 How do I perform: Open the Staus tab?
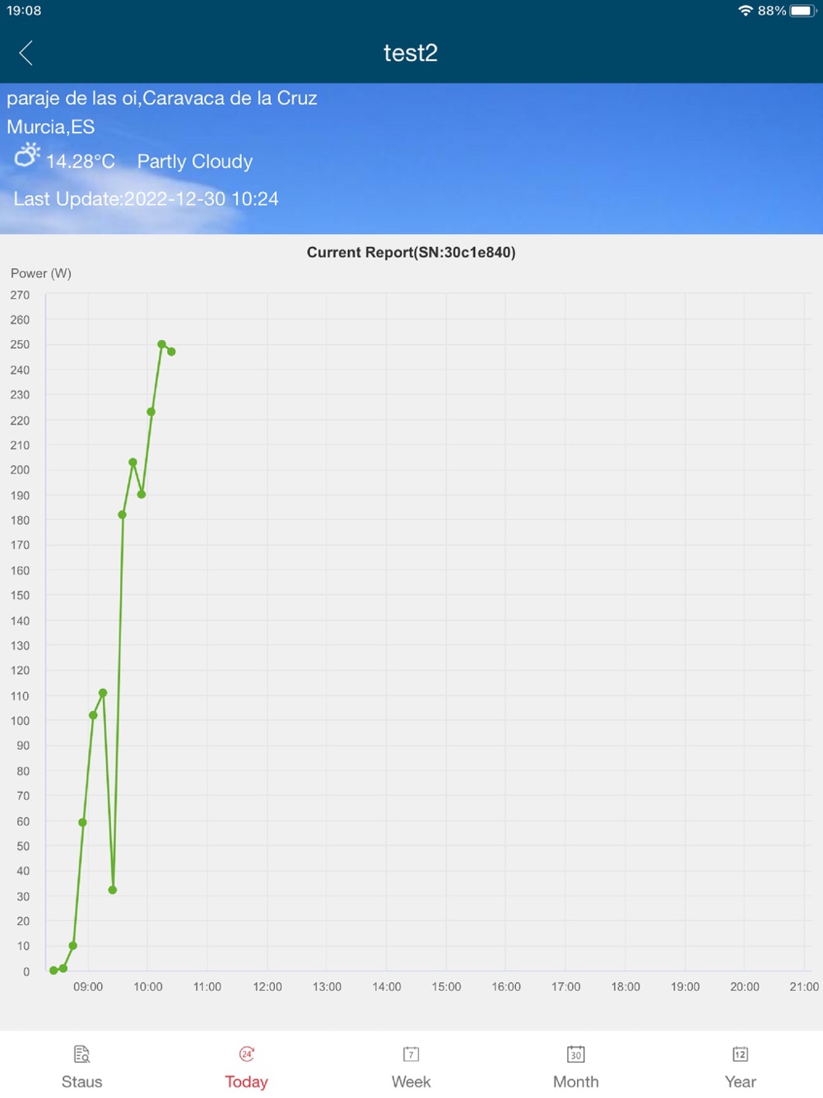click(81, 1068)
